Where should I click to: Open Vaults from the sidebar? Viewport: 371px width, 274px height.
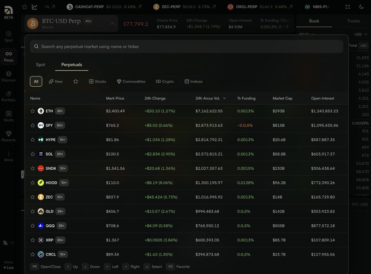point(9,116)
